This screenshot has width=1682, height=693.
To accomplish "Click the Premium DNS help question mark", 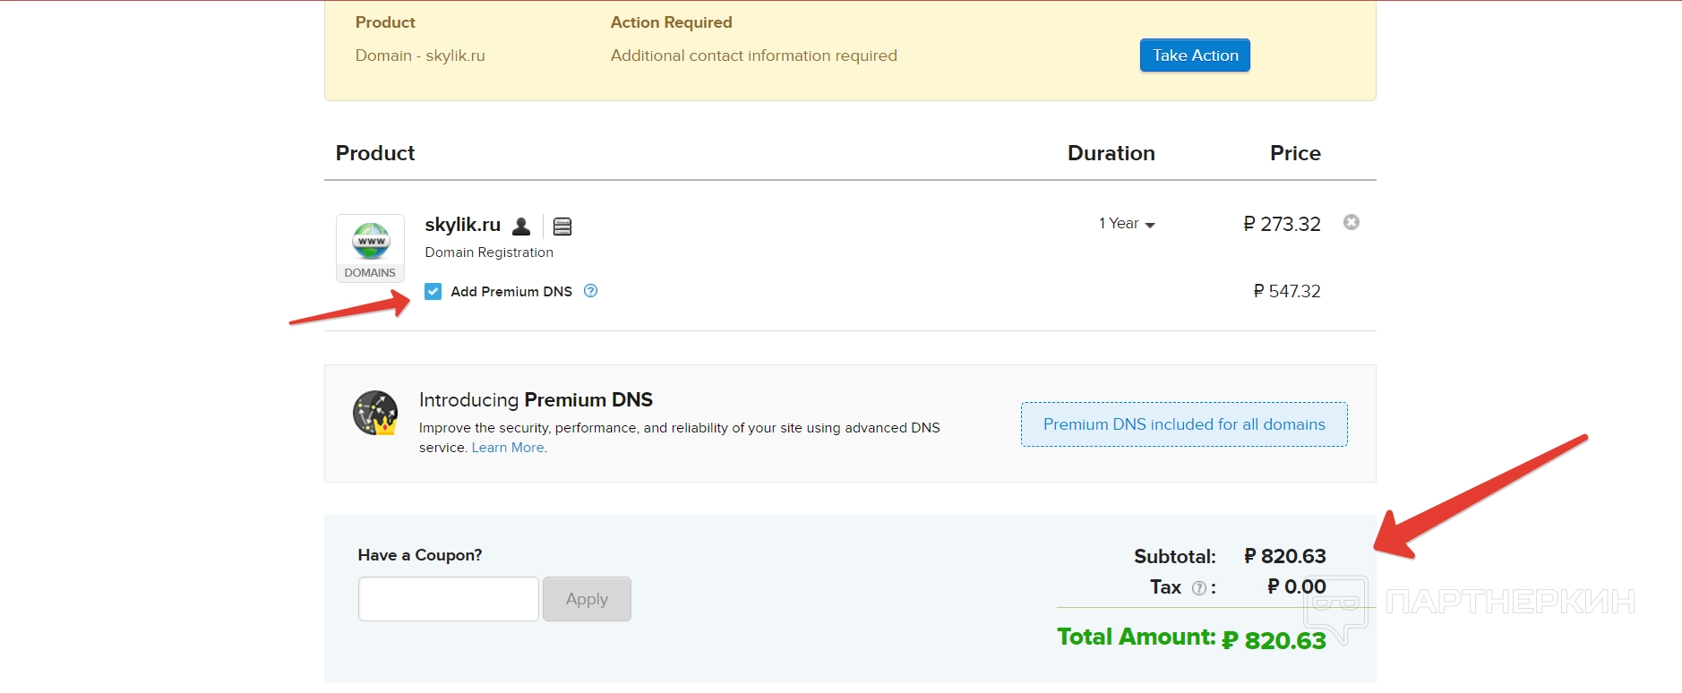I will point(591,291).
